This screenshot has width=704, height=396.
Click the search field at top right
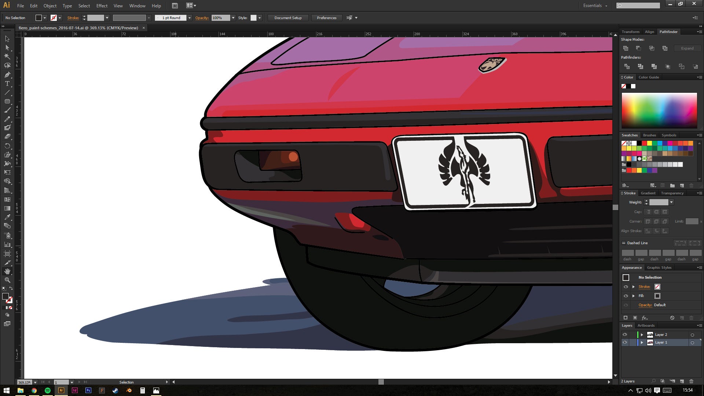(x=638, y=5)
